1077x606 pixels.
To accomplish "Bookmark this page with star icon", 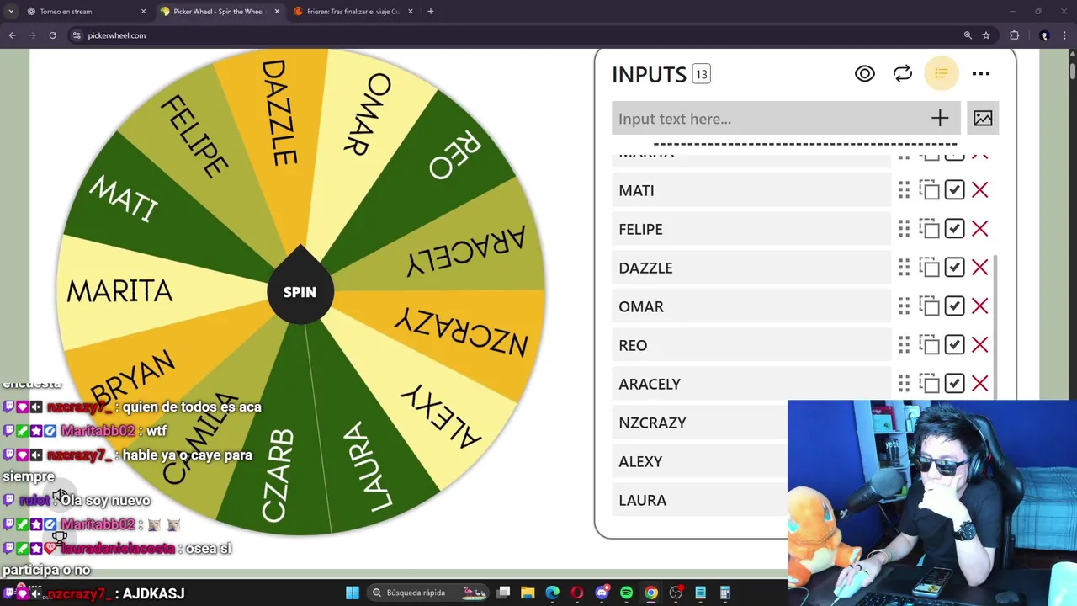I will (x=986, y=35).
